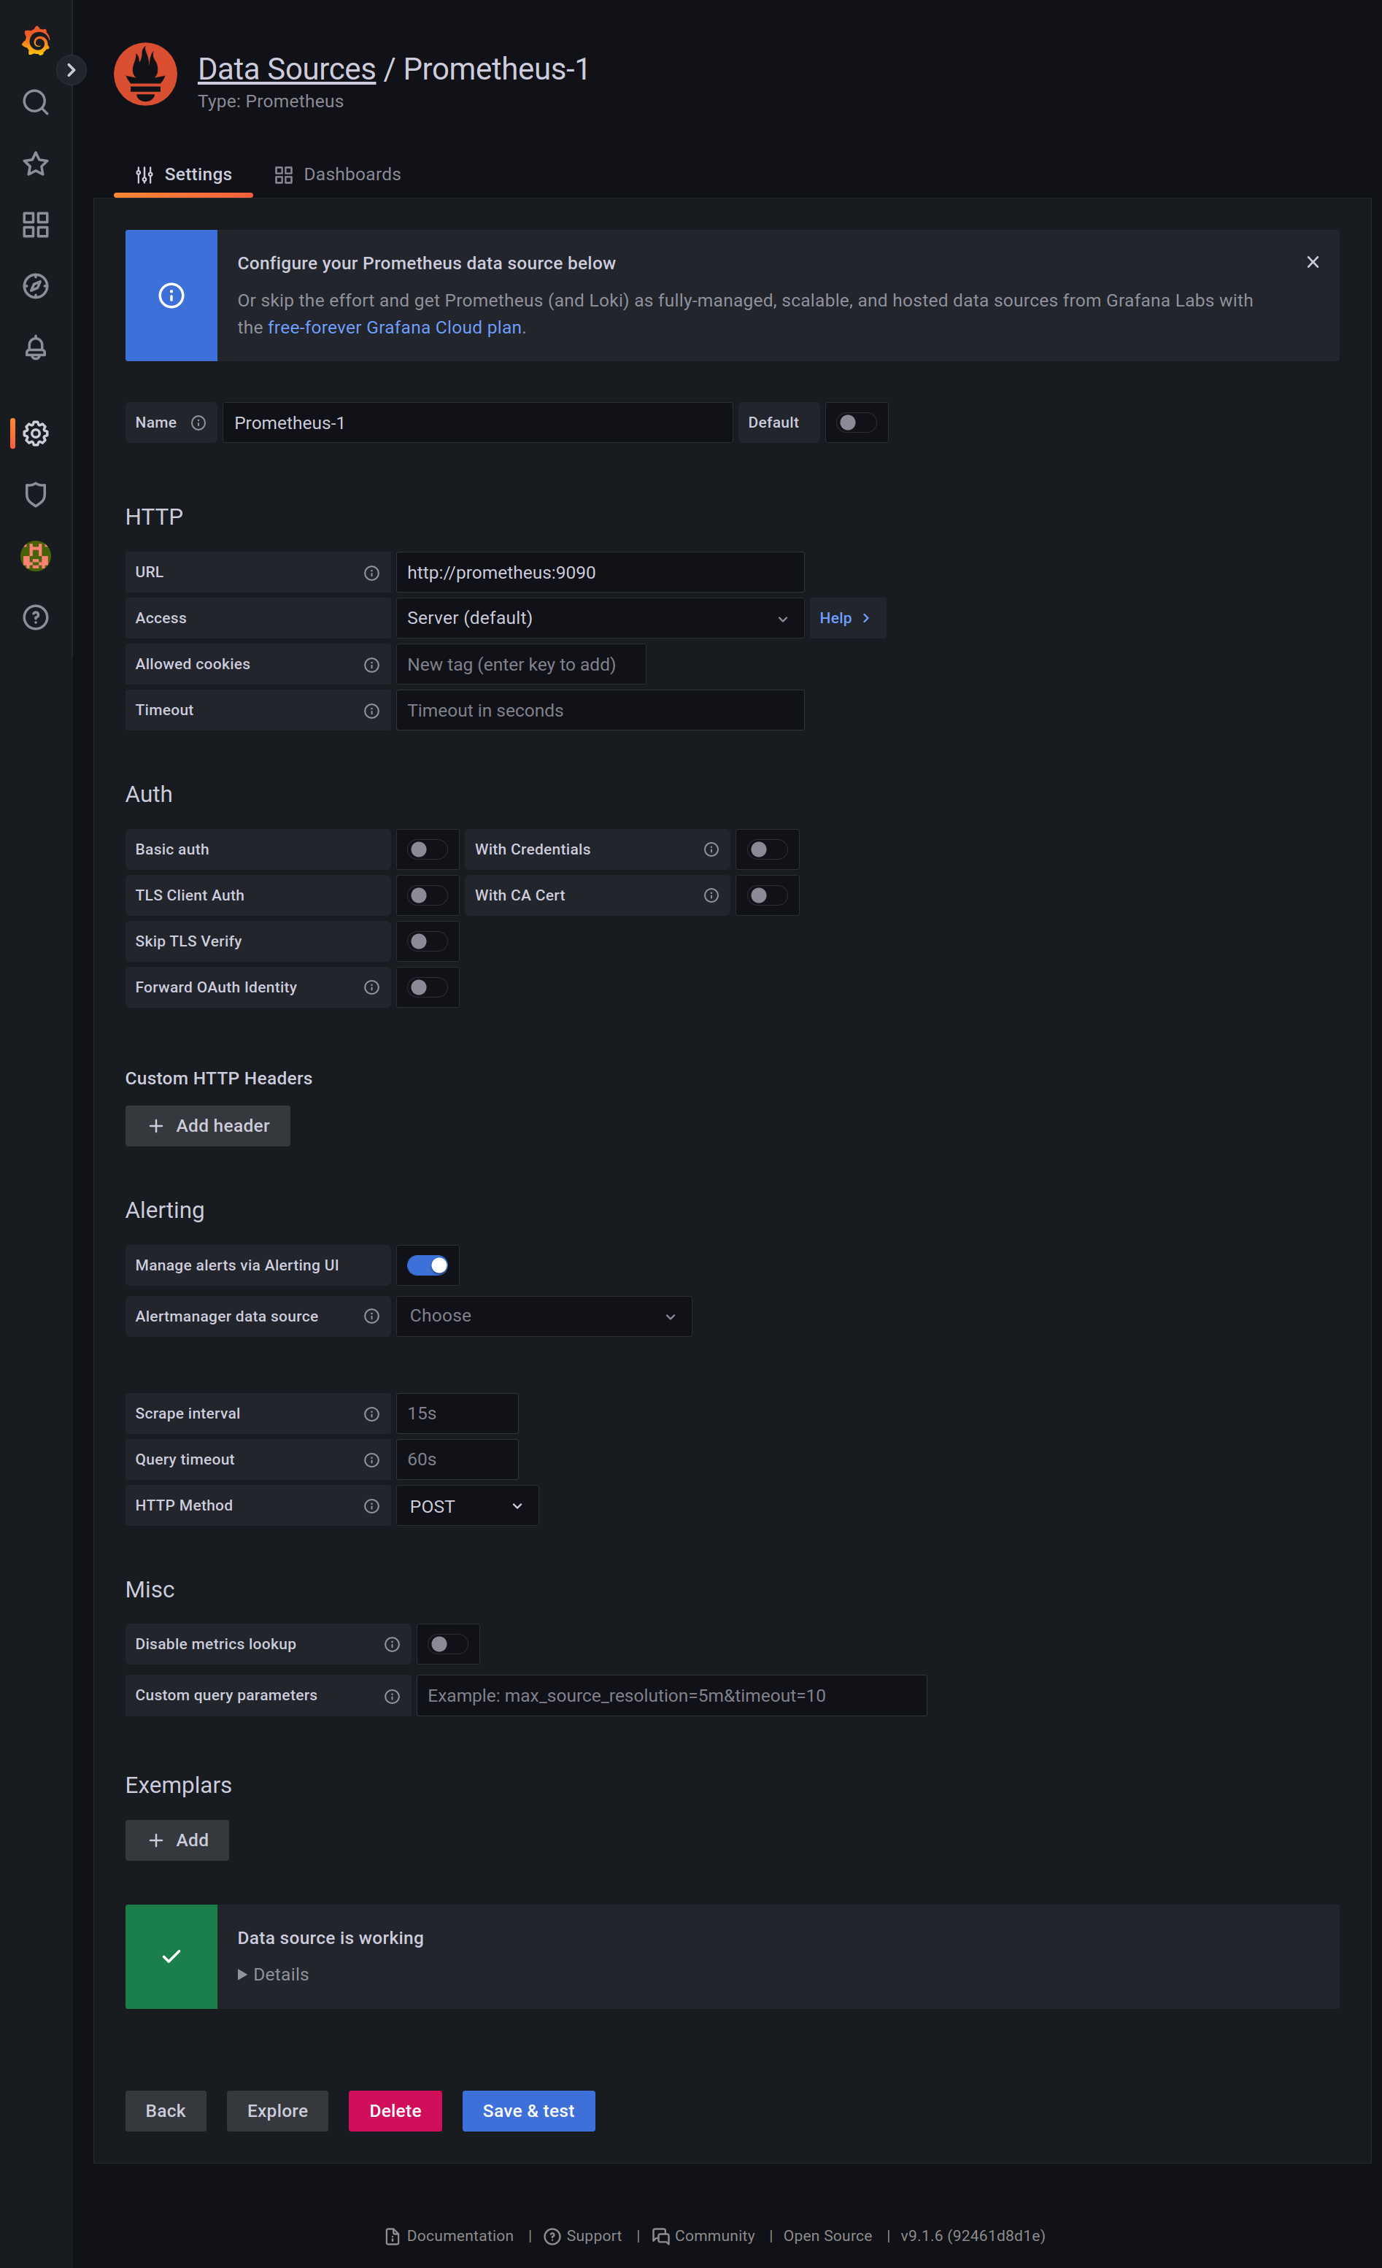Expand the Details disclosure triangle
Viewport: 1382px width, 2268px height.
tap(242, 1975)
